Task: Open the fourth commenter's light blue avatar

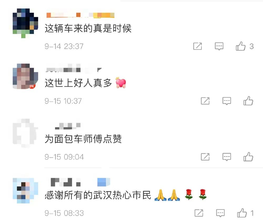Action: pos(25,191)
